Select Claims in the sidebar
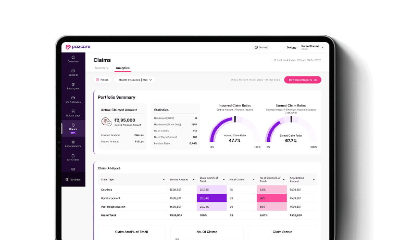The image size is (400, 240). pyautogui.click(x=73, y=128)
